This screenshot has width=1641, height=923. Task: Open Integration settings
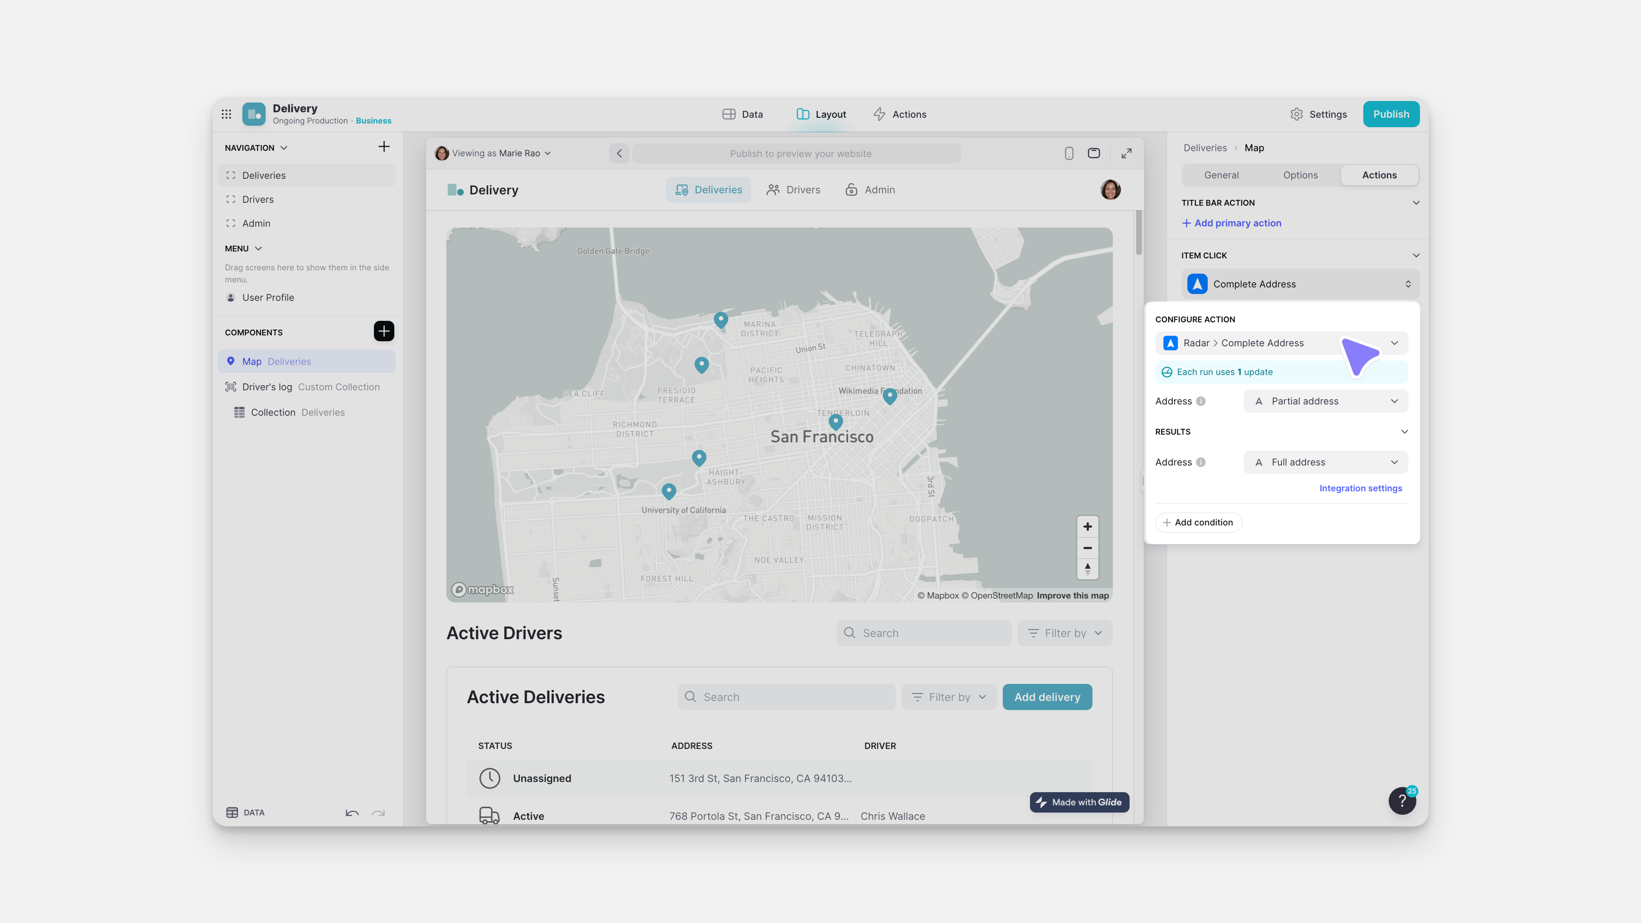[x=1361, y=488]
